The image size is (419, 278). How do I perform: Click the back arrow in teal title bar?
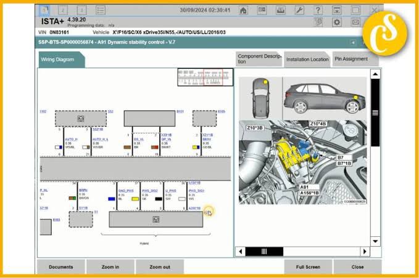tap(353, 42)
